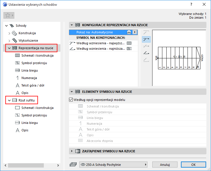211x171 pixels.
Task: Collapse the Schody tree root
Action: tap(6, 26)
